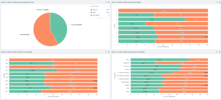Click the G01 grade label in Zone 3
221x100 pixels.
point(7,91)
